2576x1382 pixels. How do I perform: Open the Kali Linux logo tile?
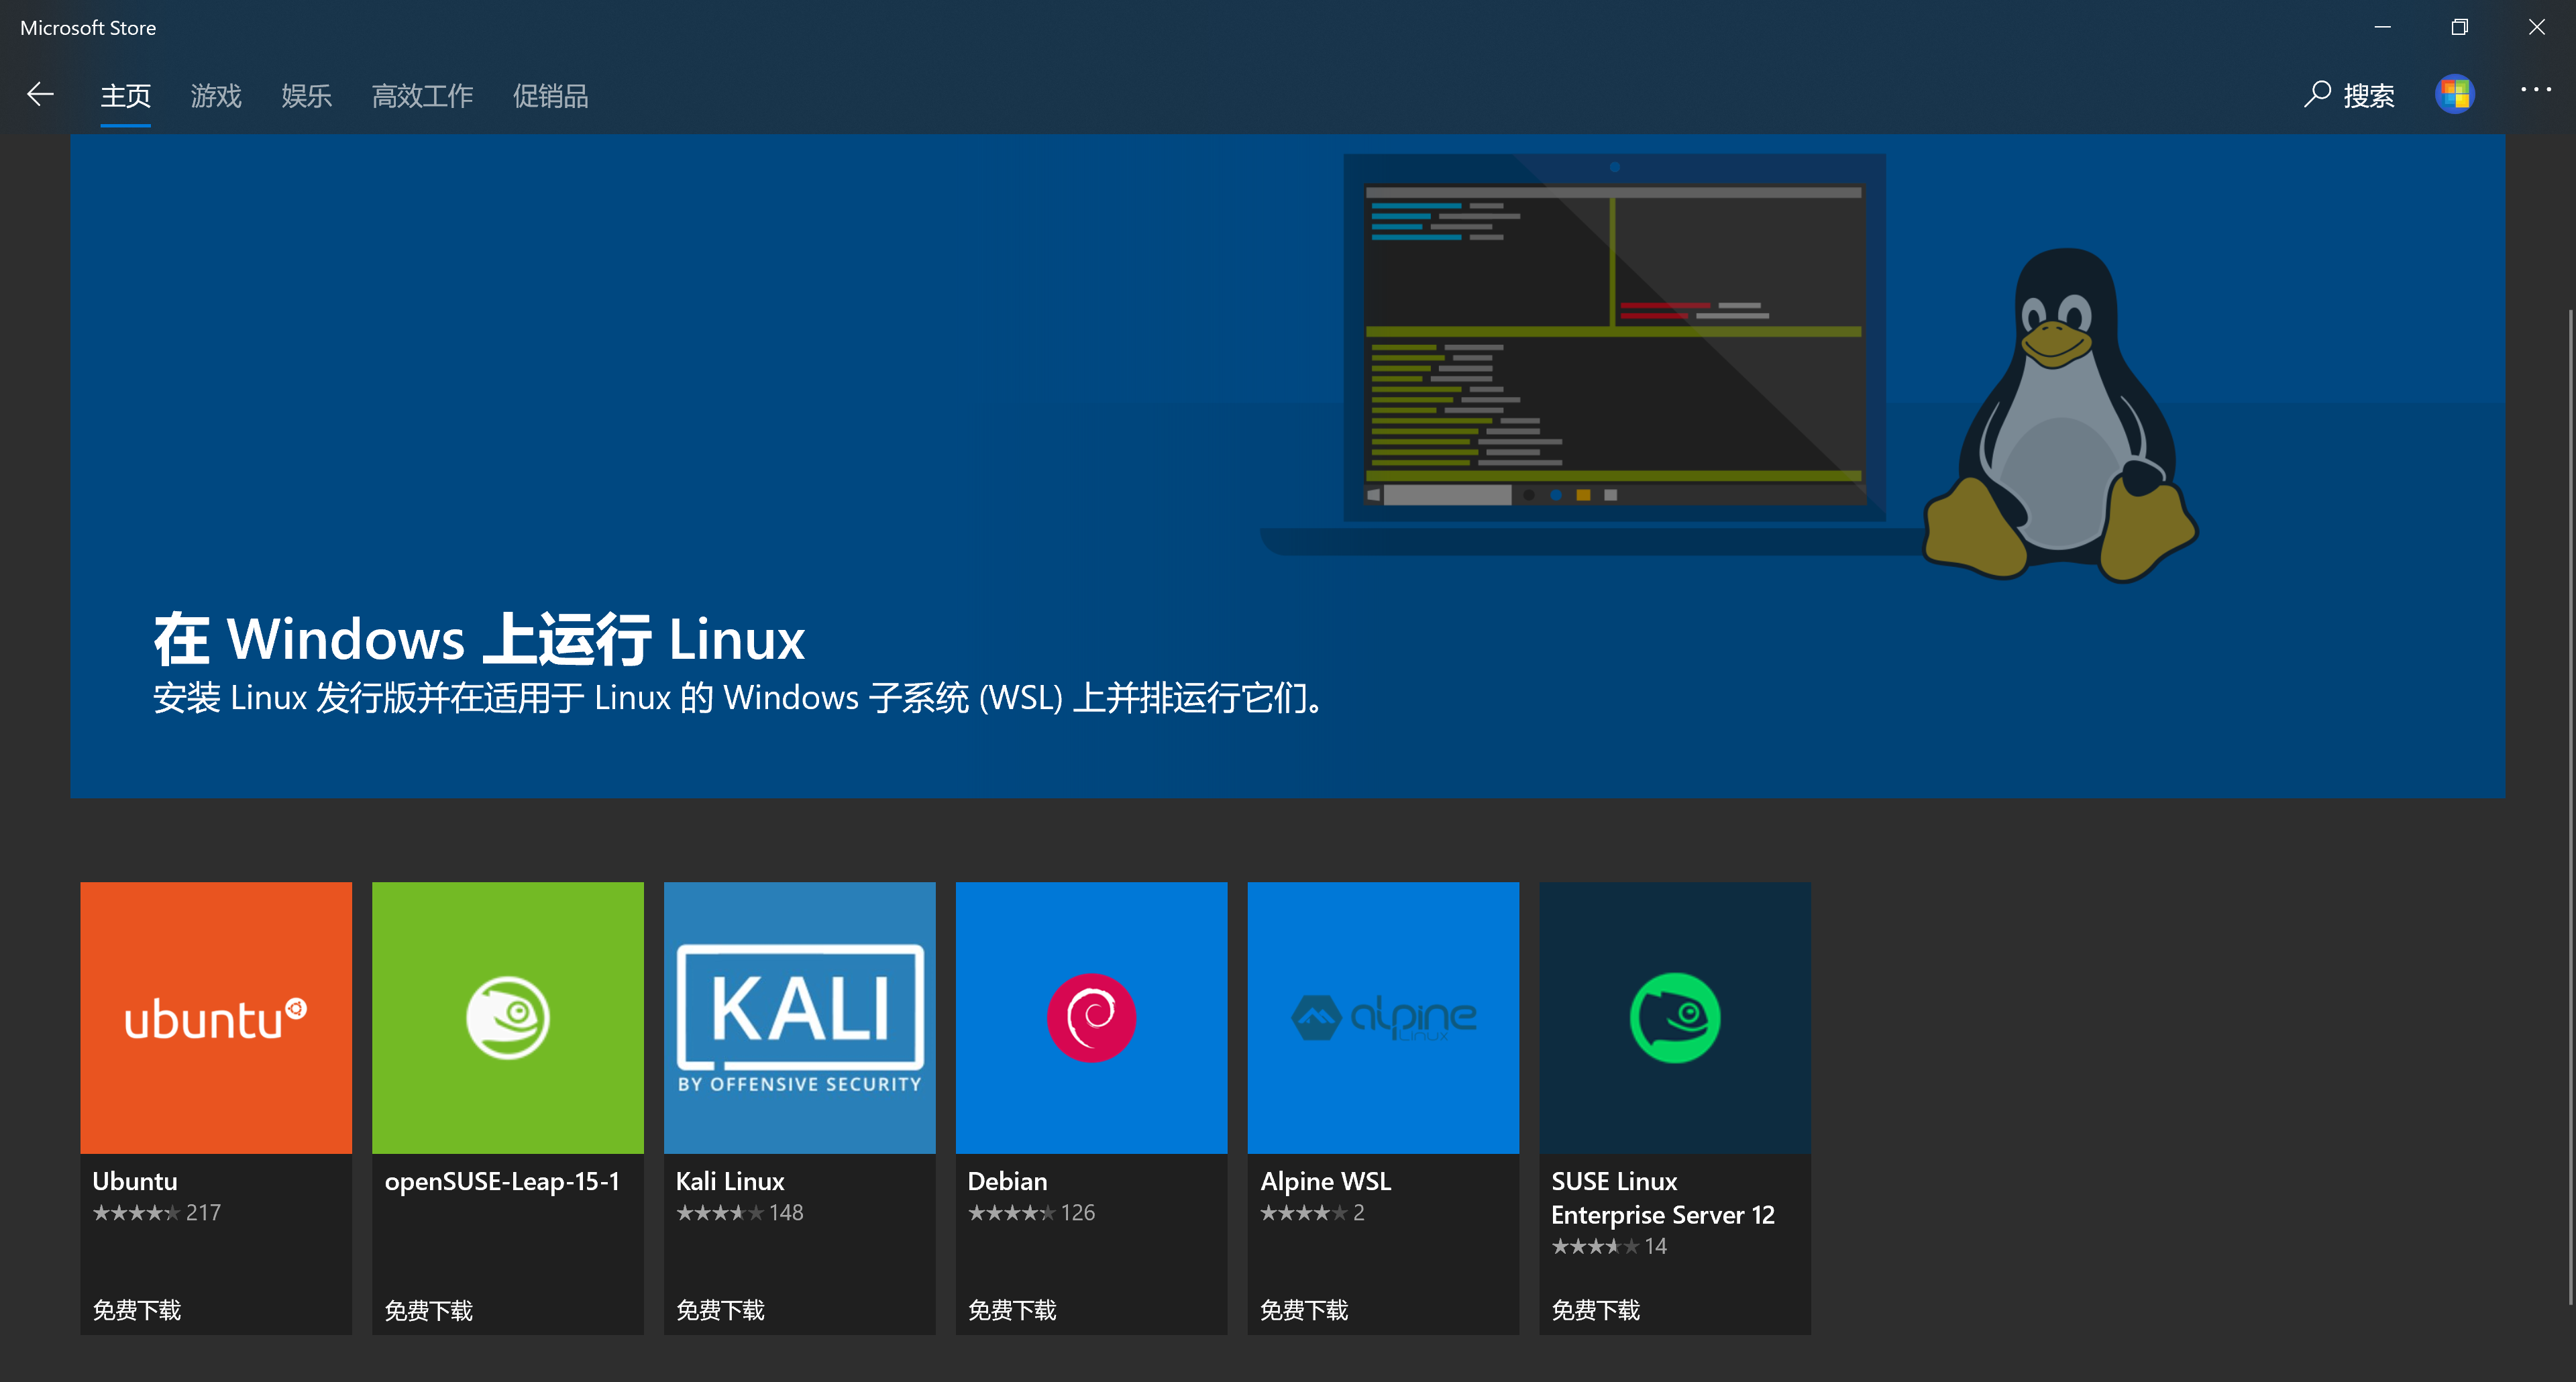click(x=800, y=1018)
